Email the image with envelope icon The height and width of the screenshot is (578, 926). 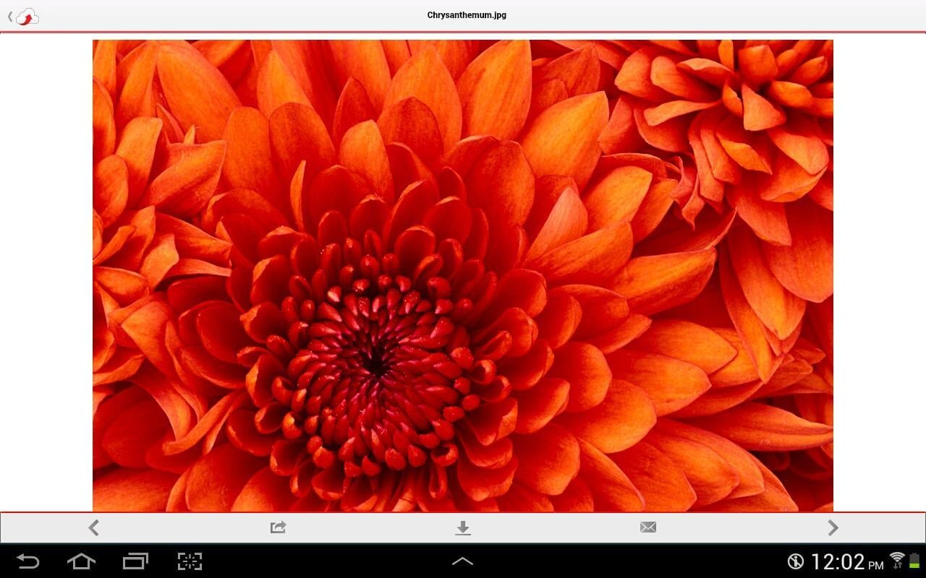[x=648, y=527]
